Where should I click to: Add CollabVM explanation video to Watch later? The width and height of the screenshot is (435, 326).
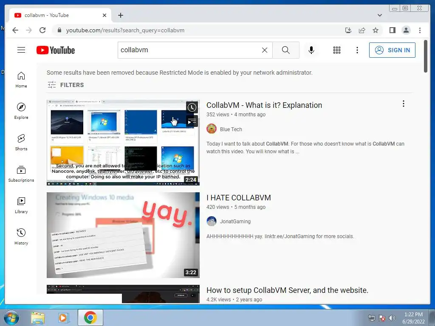[x=192, y=107]
